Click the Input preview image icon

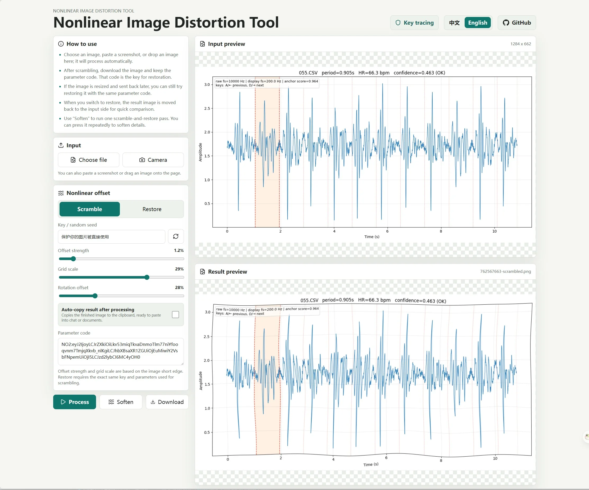(202, 44)
